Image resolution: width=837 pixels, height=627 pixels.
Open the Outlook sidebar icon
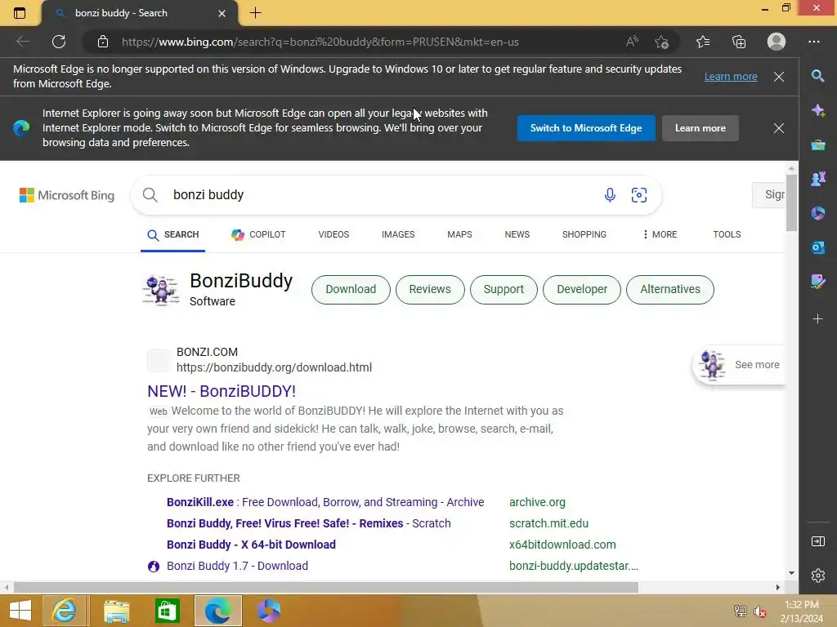(817, 247)
